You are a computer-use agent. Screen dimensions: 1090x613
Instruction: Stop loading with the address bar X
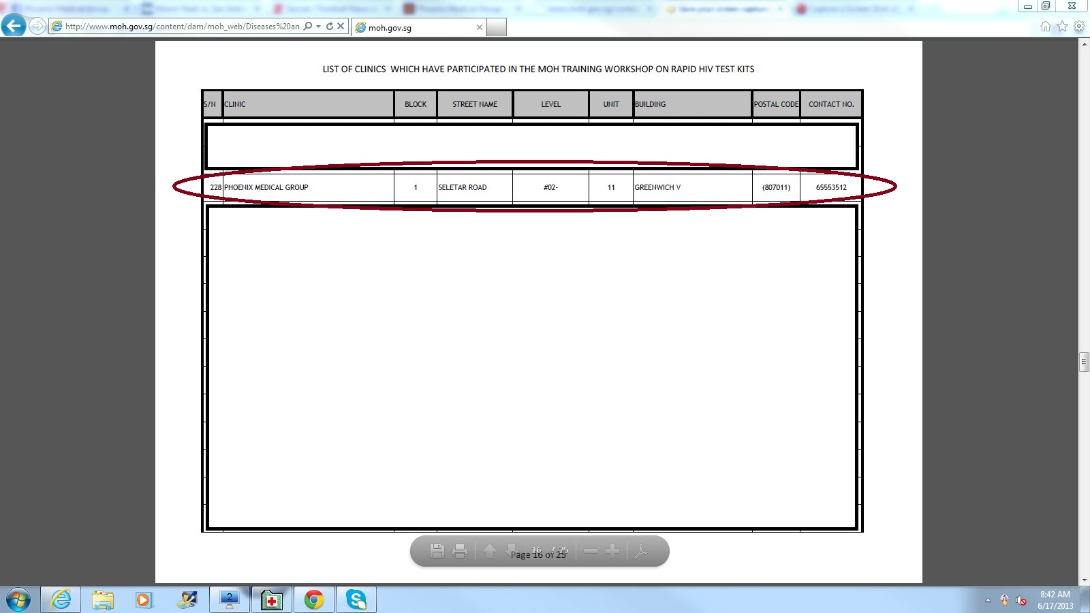click(x=341, y=26)
